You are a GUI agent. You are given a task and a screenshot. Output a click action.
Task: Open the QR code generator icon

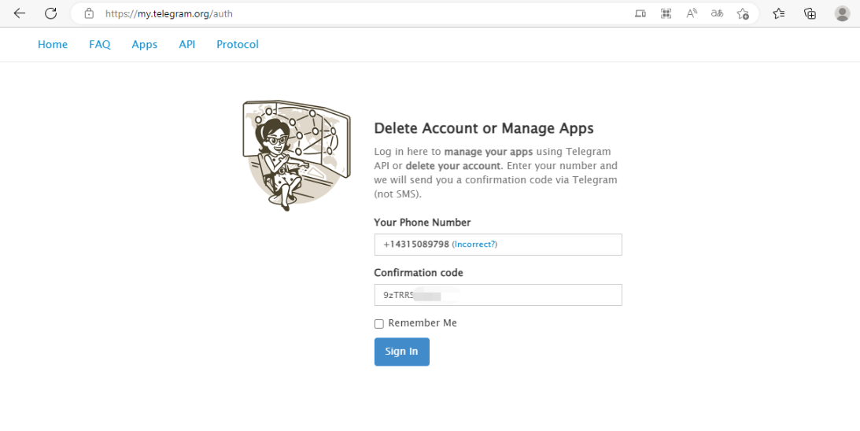coord(666,13)
